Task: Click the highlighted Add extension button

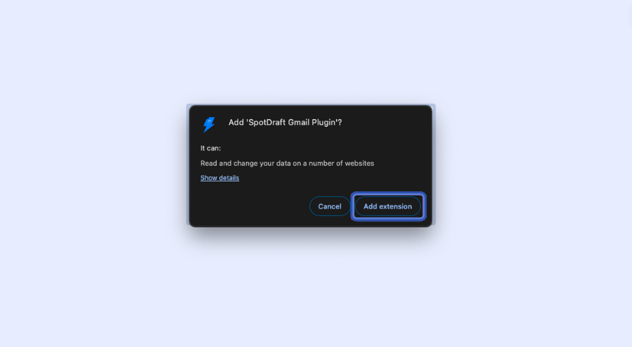Action: click(x=388, y=207)
